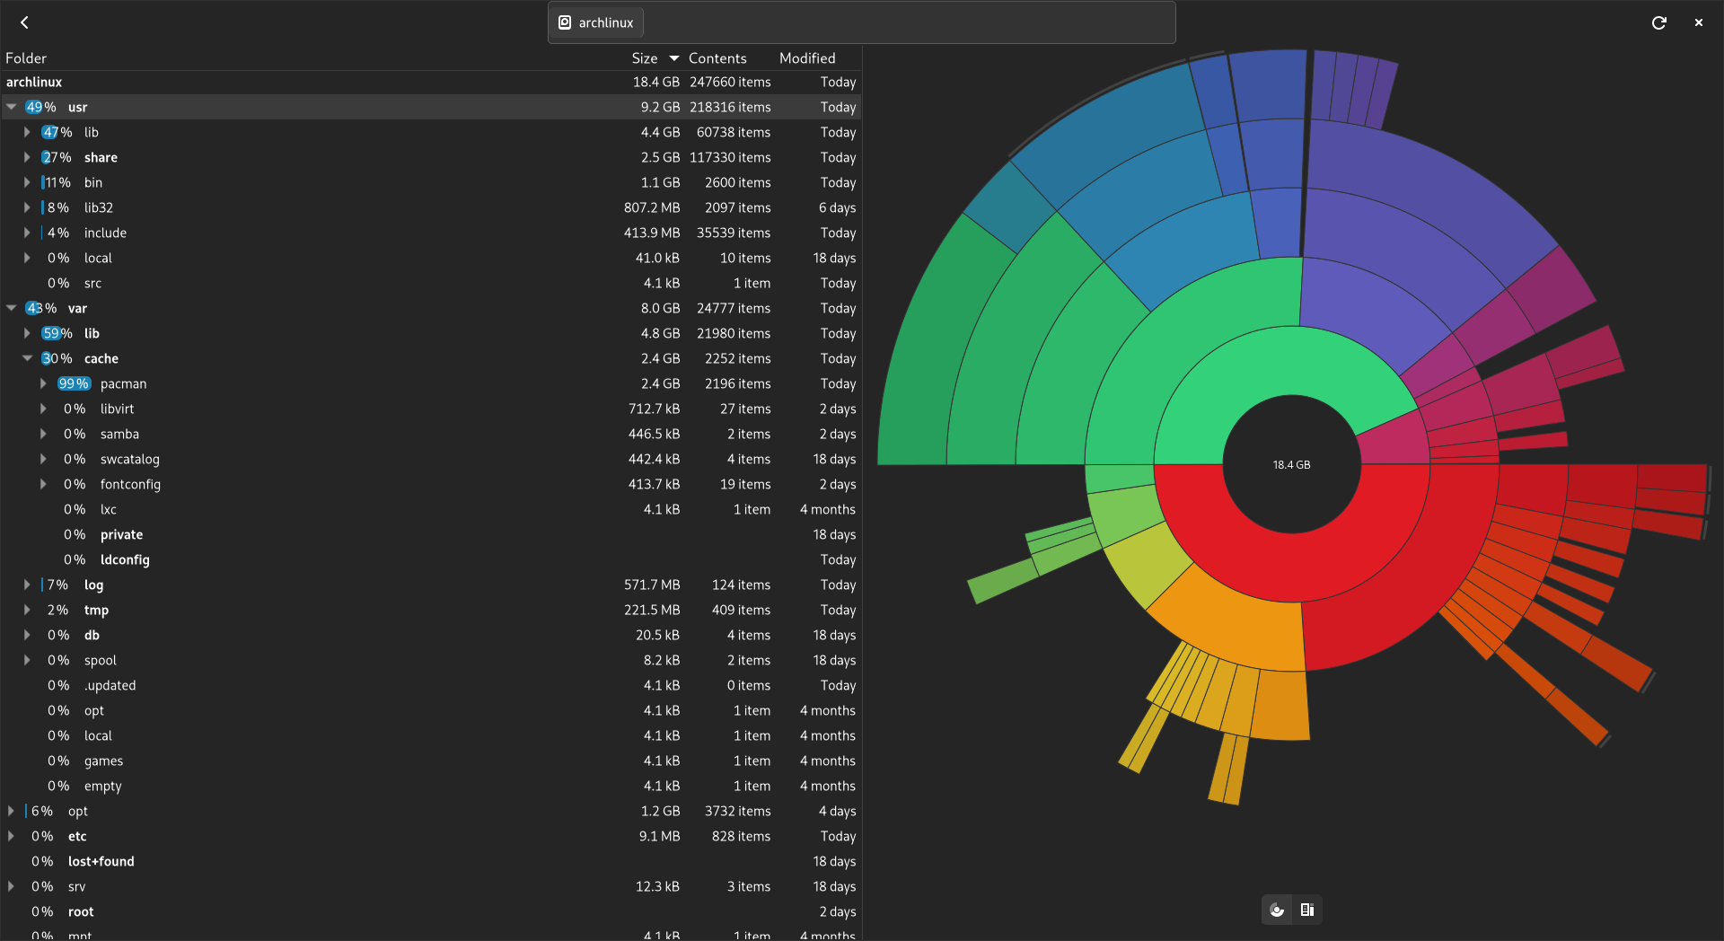The image size is (1724, 941).
Task: Close the window with the X icon
Action: pyautogui.click(x=1698, y=22)
